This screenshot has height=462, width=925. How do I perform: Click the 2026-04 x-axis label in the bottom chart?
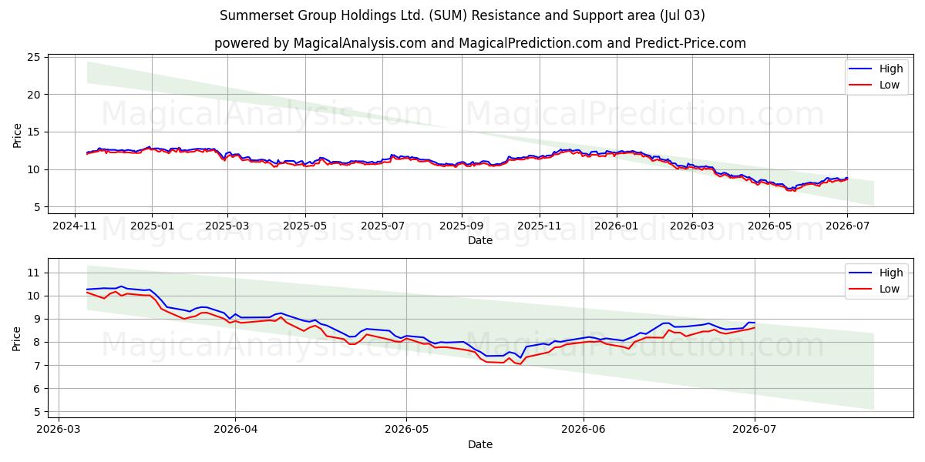pos(234,430)
